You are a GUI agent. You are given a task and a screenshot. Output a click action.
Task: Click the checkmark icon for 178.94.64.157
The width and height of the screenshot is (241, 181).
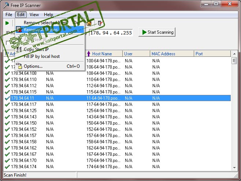7,136
